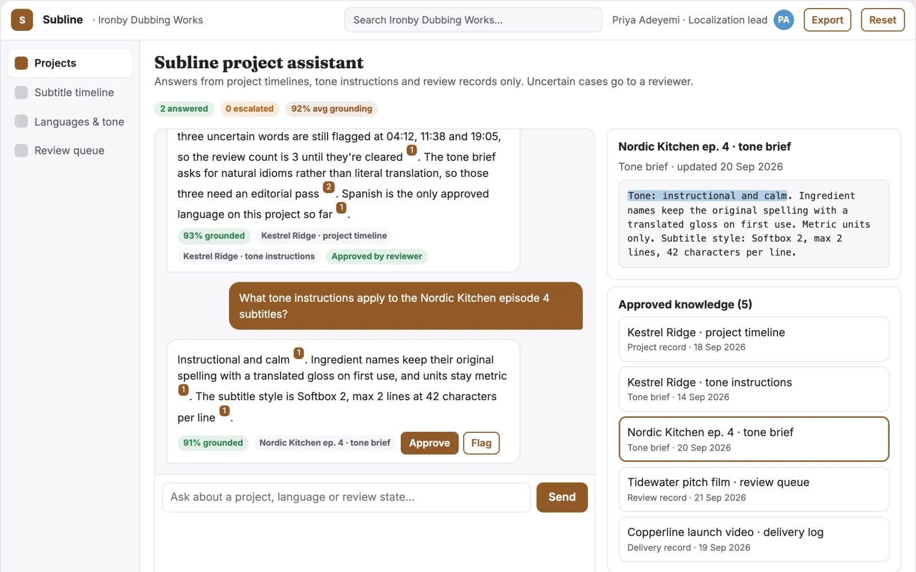Approve the Nordic Kitchen answer
This screenshot has width=916, height=572.
(x=429, y=443)
